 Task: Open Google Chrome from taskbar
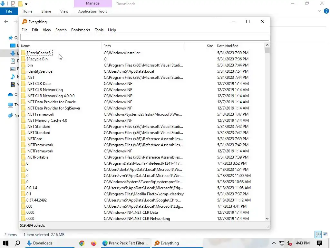click(x=82, y=243)
